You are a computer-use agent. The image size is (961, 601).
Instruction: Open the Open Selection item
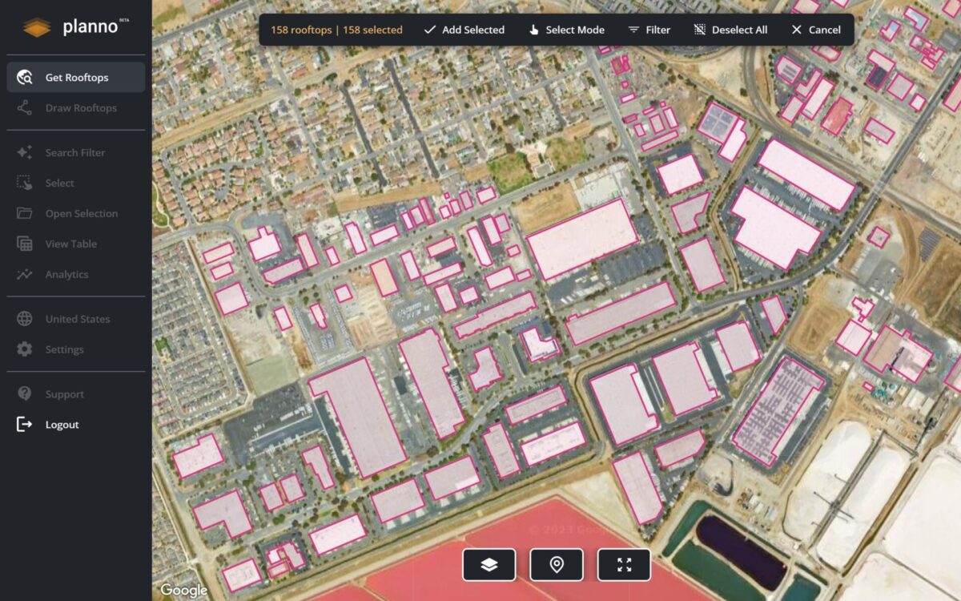[76, 214]
